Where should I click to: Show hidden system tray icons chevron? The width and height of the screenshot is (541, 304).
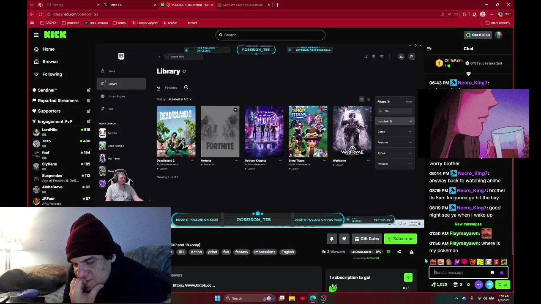coord(456,299)
